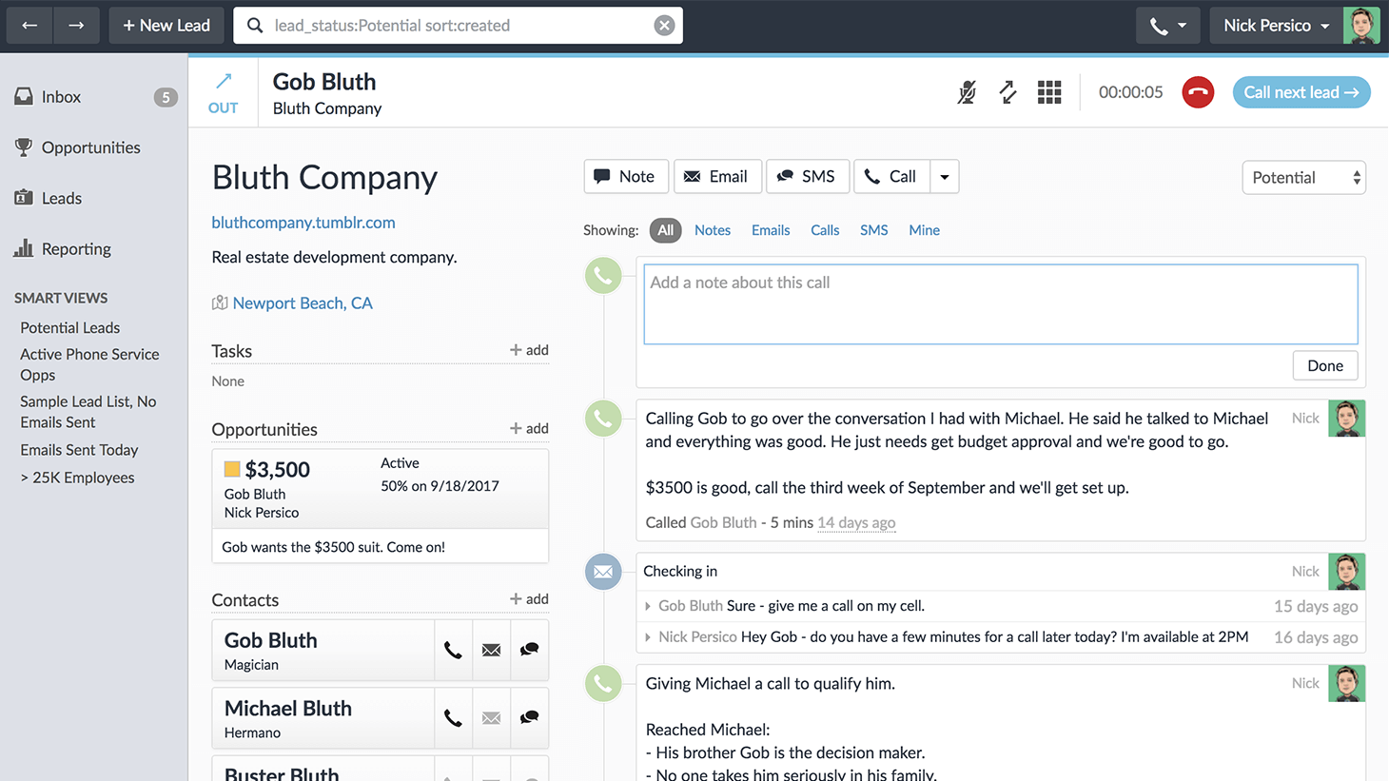The width and height of the screenshot is (1389, 781).
Task: Filter the activity feed by Emails
Action: [770, 230]
